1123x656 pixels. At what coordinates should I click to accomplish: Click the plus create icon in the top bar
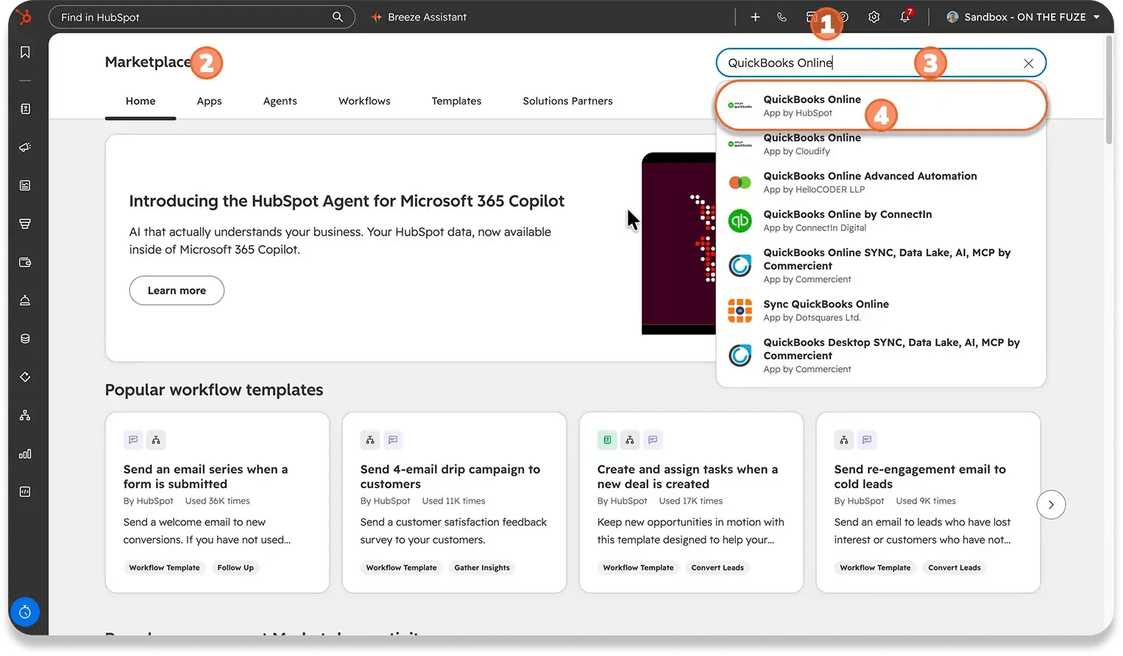click(755, 17)
